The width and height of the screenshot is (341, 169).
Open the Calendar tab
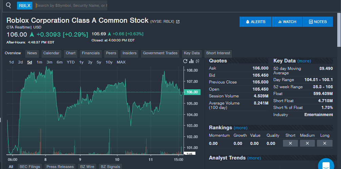51,53
